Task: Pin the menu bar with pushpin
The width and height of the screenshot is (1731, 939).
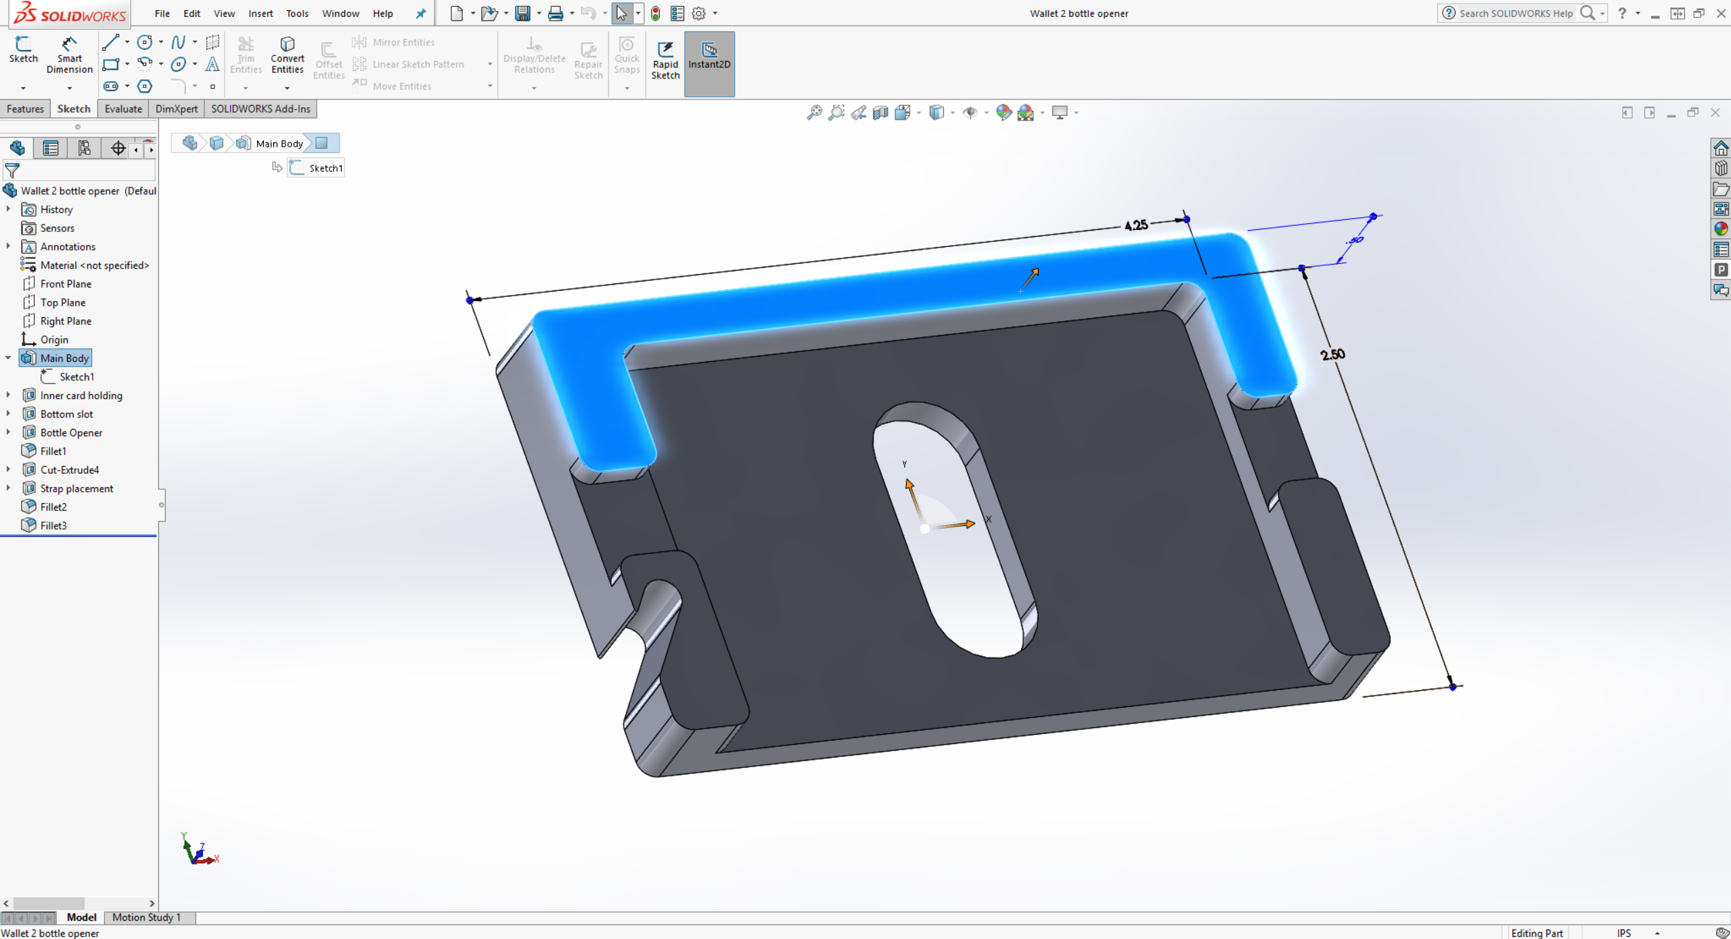Action: point(420,14)
